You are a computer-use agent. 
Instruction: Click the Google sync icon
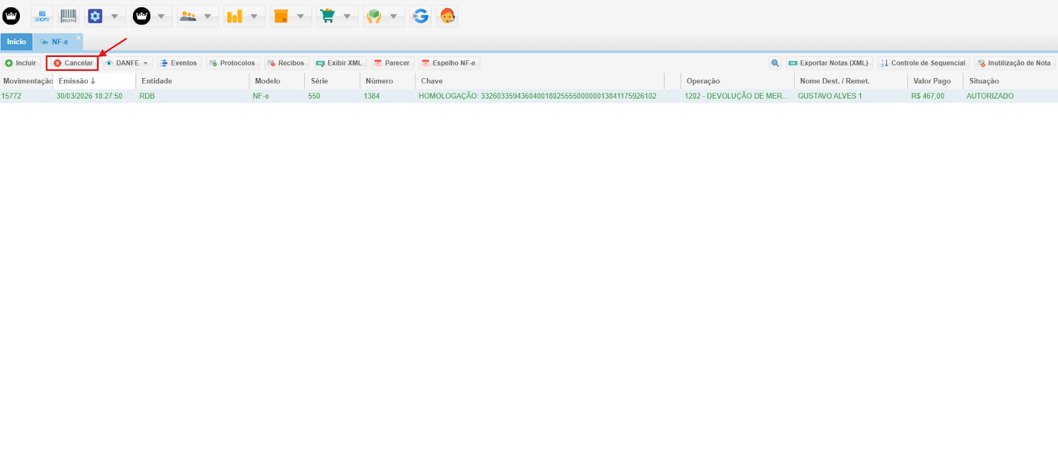pos(421,16)
